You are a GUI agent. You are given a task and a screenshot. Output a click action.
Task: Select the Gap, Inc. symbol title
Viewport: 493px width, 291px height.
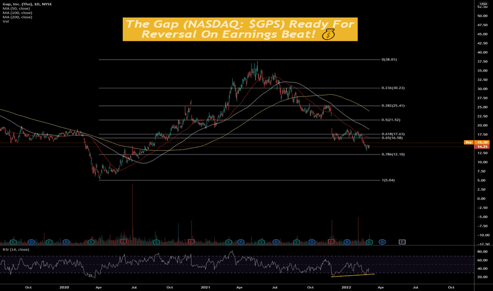pyautogui.click(x=27, y=4)
